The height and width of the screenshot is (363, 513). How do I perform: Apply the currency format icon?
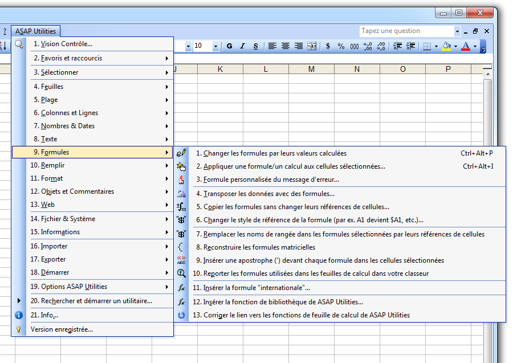(x=328, y=46)
